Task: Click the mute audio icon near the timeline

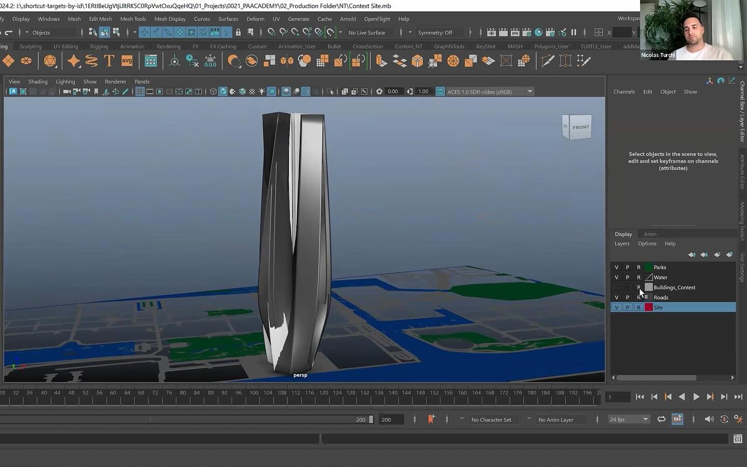Action: pos(710,419)
